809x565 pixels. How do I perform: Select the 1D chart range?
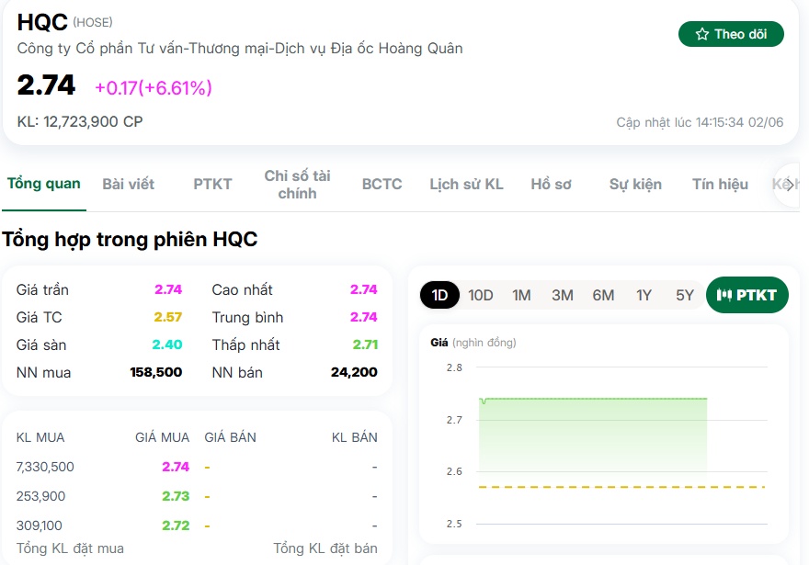(439, 295)
